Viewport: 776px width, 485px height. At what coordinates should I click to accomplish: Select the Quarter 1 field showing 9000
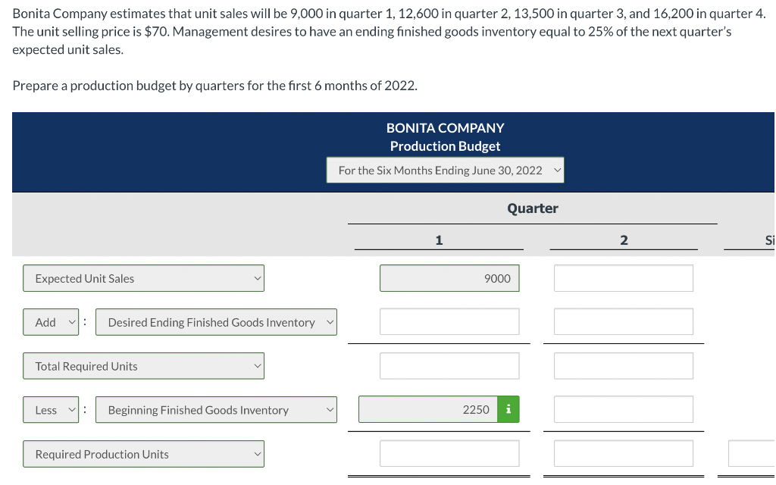(449, 278)
